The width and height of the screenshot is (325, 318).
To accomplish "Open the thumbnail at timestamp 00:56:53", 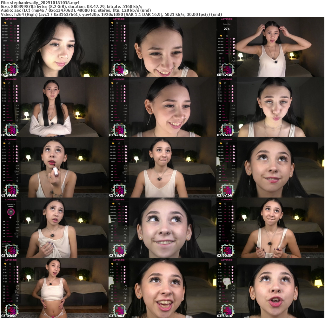I will point(54,107).
